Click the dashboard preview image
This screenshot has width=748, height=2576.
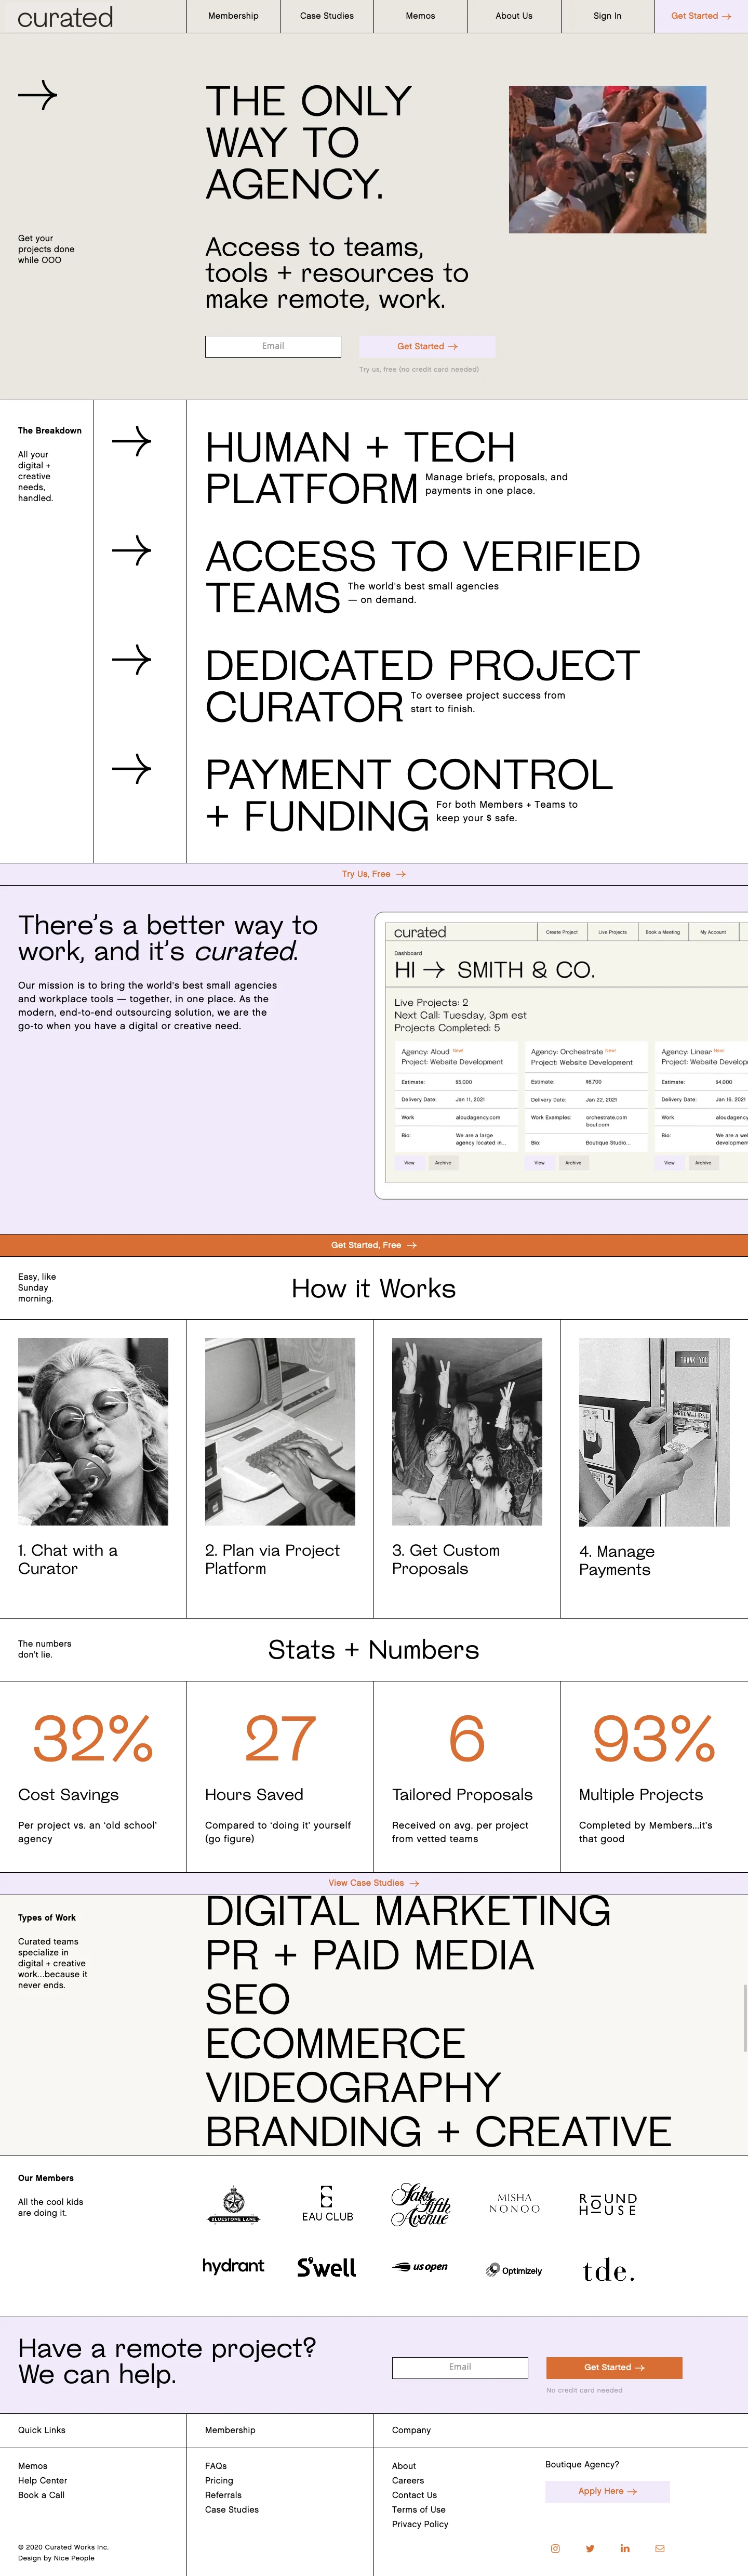tap(562, 1055)
